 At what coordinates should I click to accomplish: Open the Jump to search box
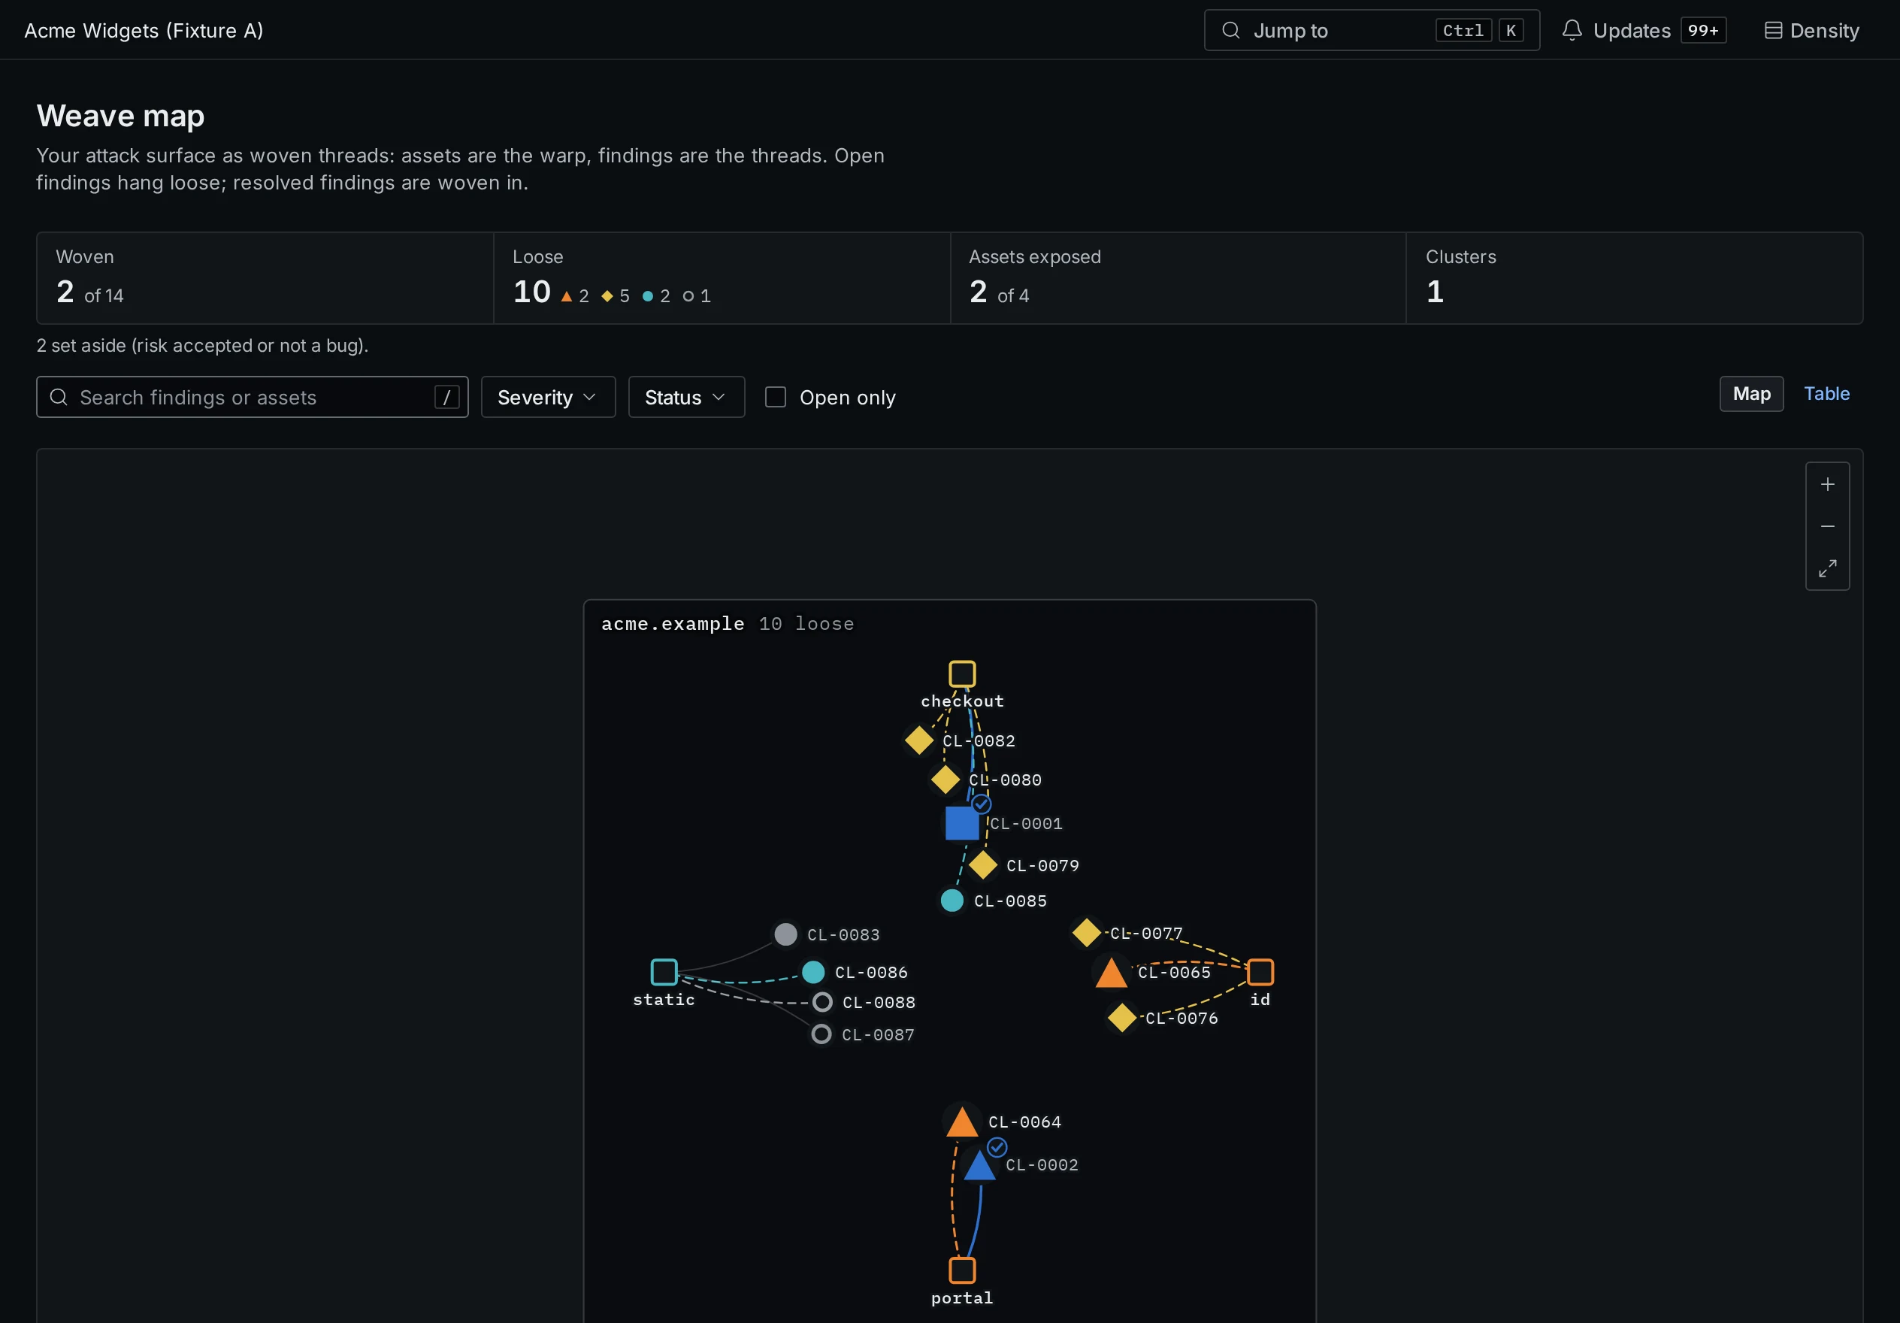click(1371, 31)
